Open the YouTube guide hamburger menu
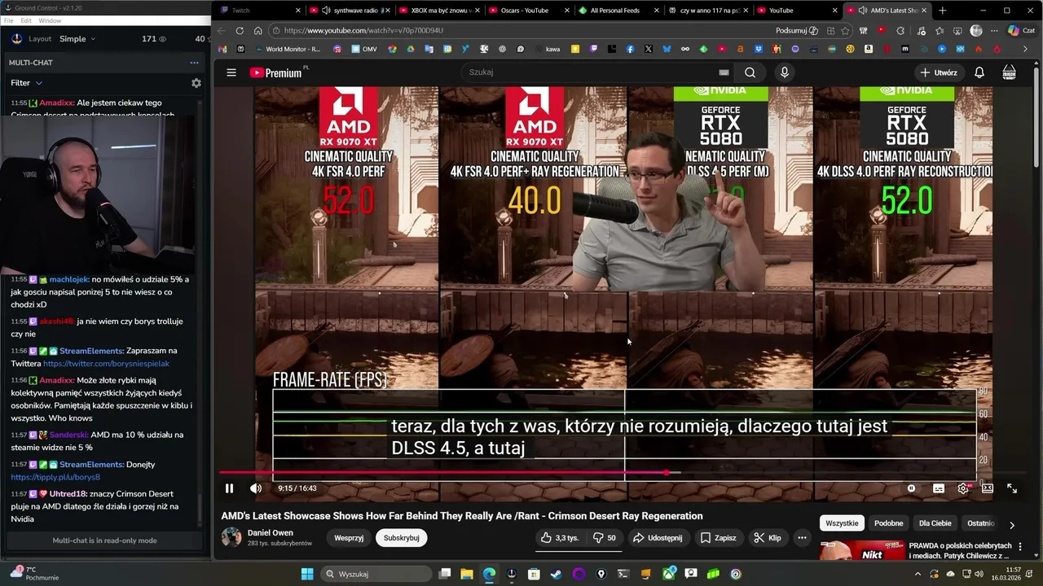The image size is (1043, 586). click(231, 72)
